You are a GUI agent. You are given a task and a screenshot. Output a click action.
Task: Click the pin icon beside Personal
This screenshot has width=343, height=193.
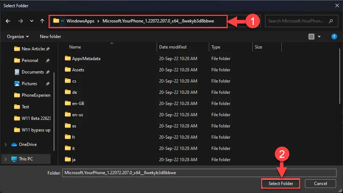(48, 60)
